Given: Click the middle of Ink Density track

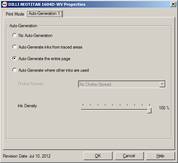Looking at the screenshot, I should [116, 110].
